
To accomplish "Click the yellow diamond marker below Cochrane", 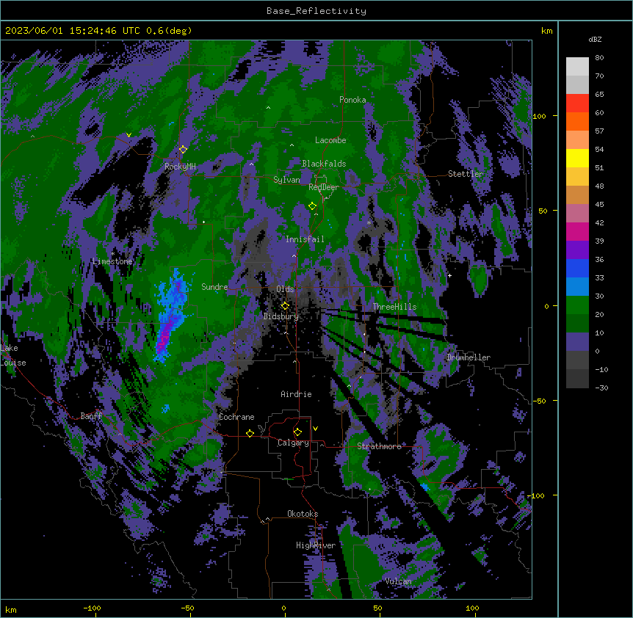I will [x=250, y=433].
